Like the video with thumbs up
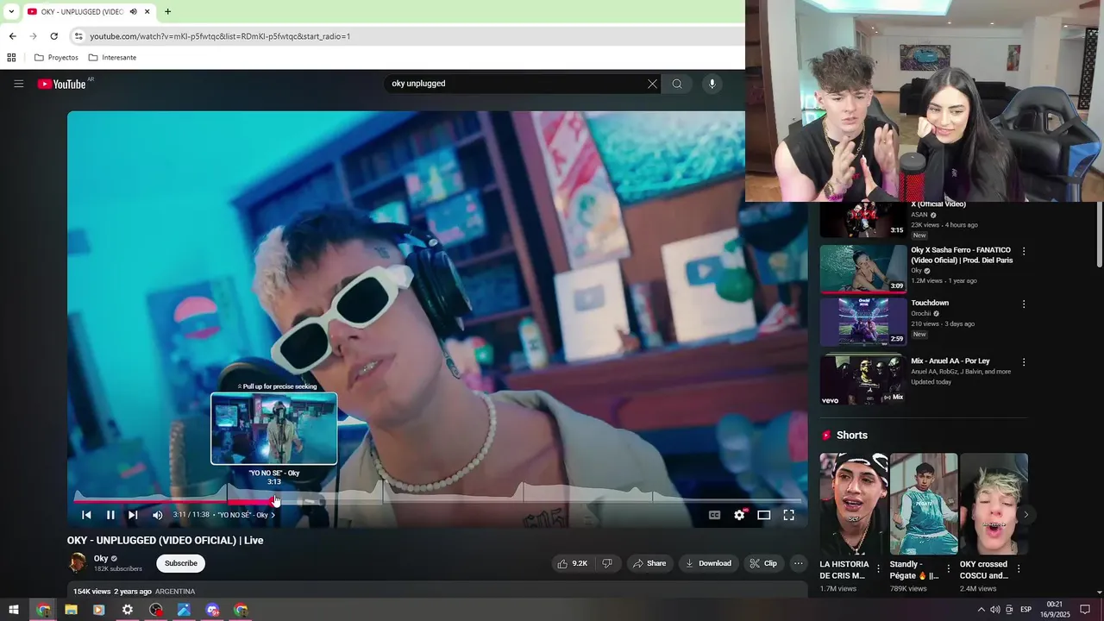 572,563
